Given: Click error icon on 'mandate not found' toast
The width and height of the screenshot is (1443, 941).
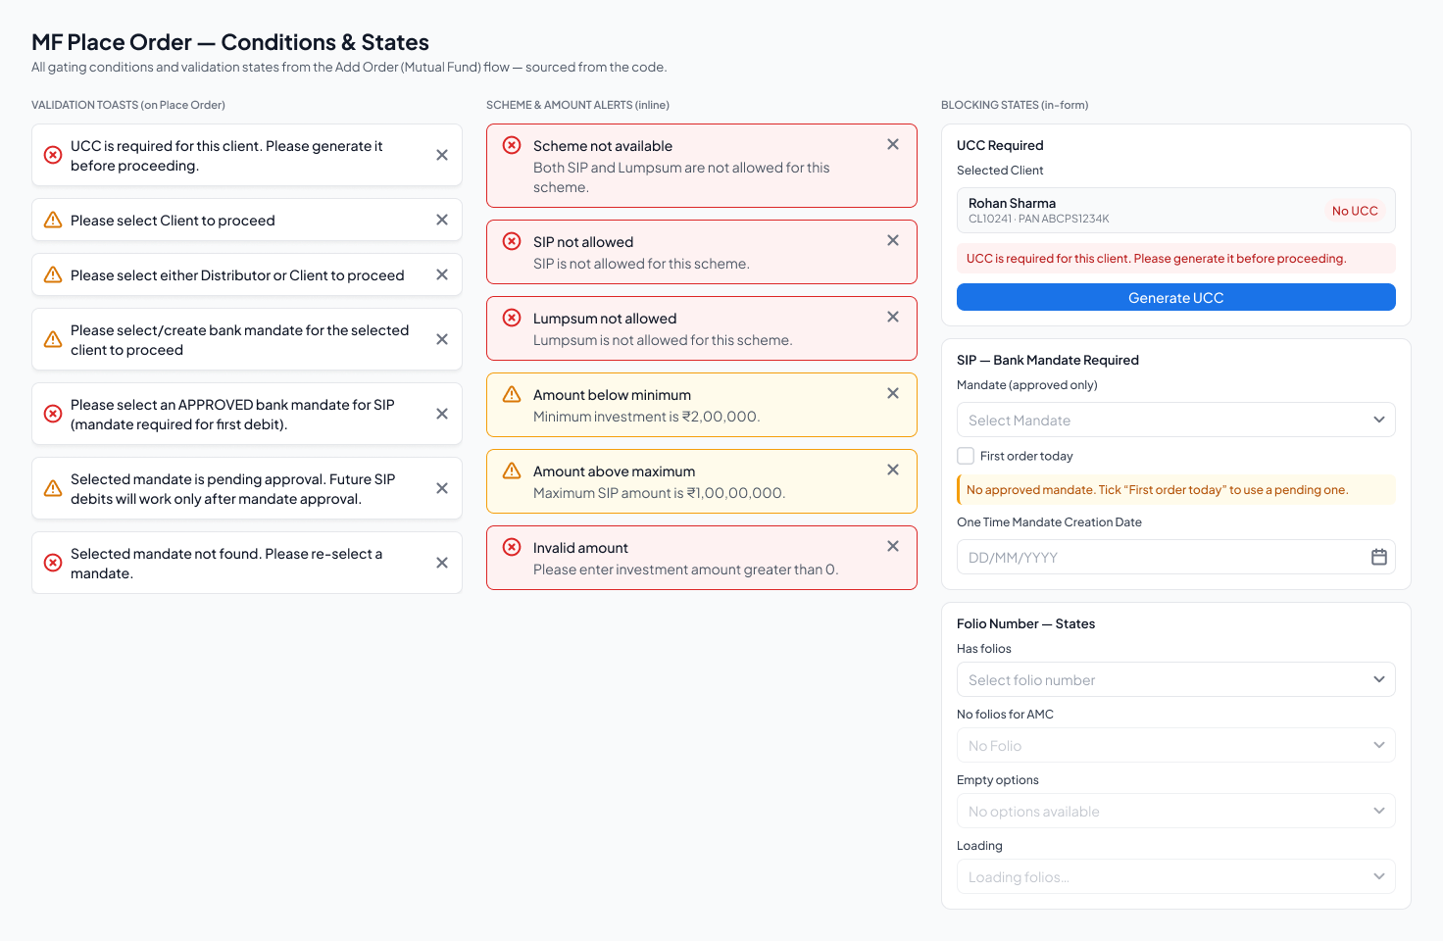Looking at the screenshot, I should pyautogui.click(x=53, y=563).
